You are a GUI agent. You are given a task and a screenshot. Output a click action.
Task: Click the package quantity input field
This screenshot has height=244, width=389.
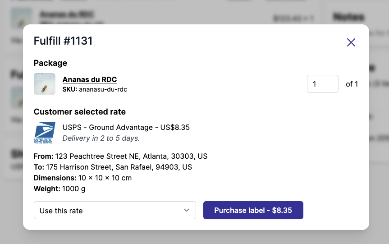coord(322,84)
